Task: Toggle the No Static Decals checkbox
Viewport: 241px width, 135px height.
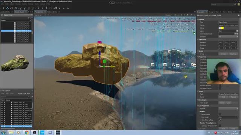Action: coord(220,88)
